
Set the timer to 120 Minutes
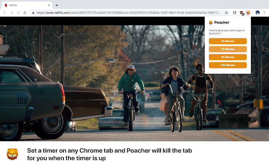tap(228, 65)
